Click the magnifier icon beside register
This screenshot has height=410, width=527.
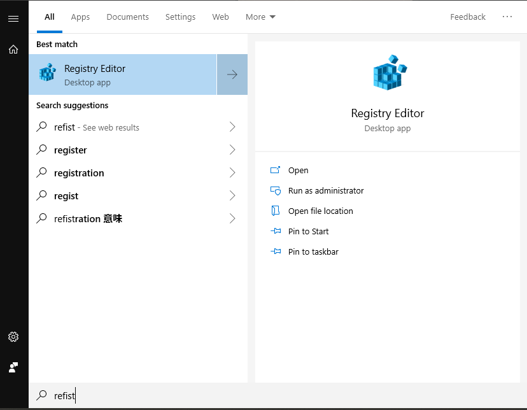(x=41, y=150)
